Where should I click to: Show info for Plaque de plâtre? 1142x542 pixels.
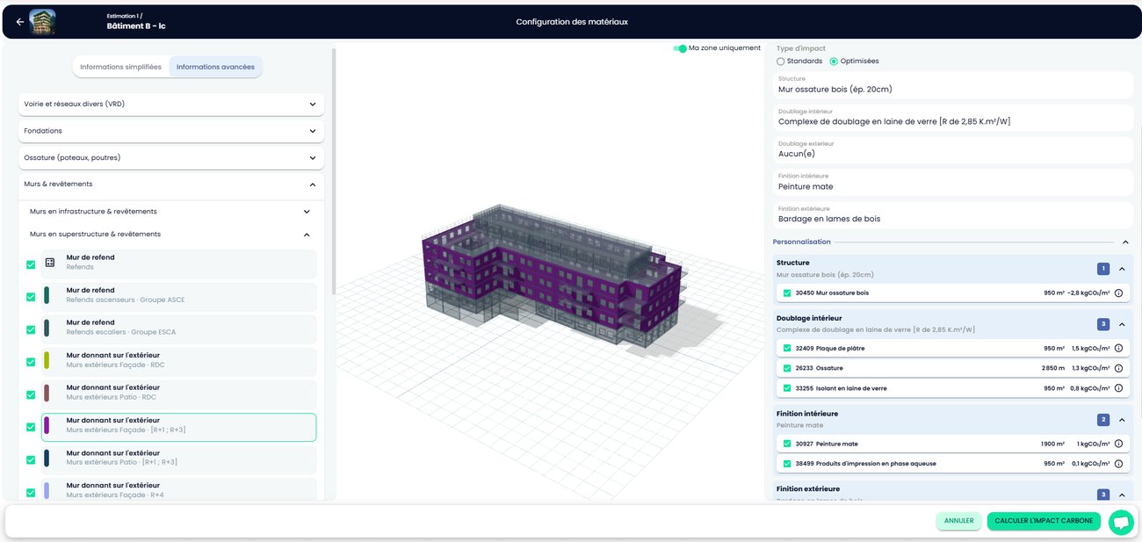pyautogui.click(x=1118, y=348)
